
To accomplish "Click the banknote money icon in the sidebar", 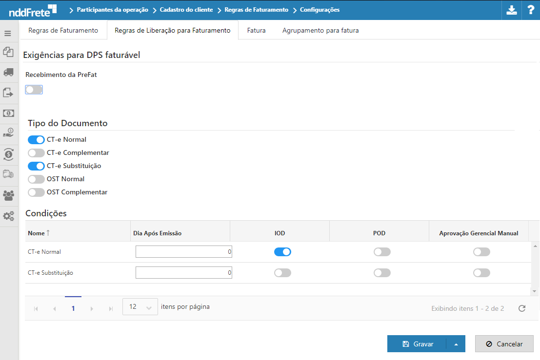I will [8, 113].
